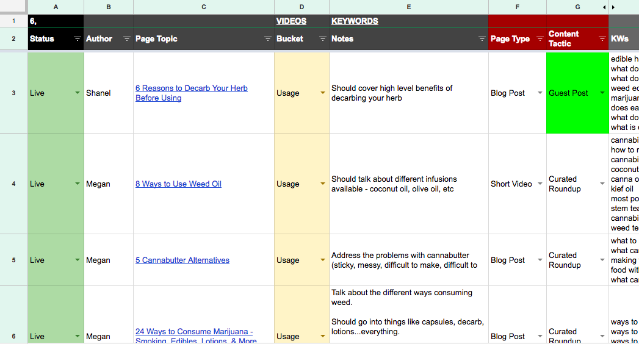The image size is (639, 344).
Task: Expand the Guest Post content tactic dropdown
Action: tap(602, 93)
